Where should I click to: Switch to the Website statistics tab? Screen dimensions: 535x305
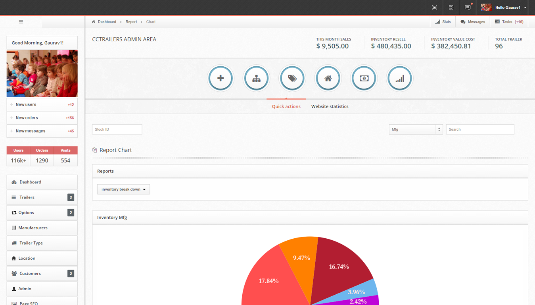tap(330, 106)
